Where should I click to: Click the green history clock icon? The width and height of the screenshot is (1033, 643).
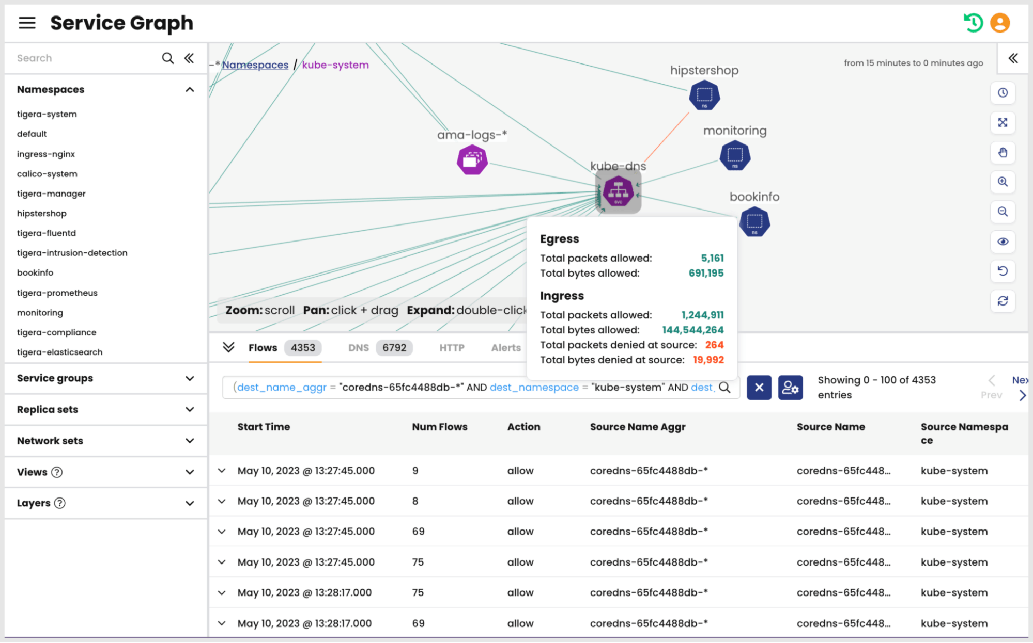[973, 23]
